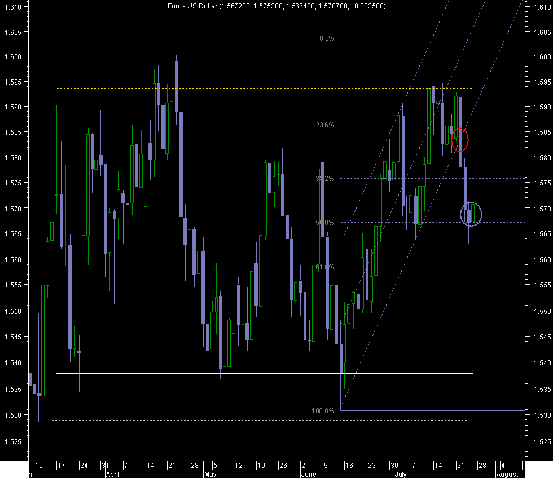Click the May 26 date tick label
This screenshot has width=553, height=478.
pyautogui.click(x=283, y=466)
